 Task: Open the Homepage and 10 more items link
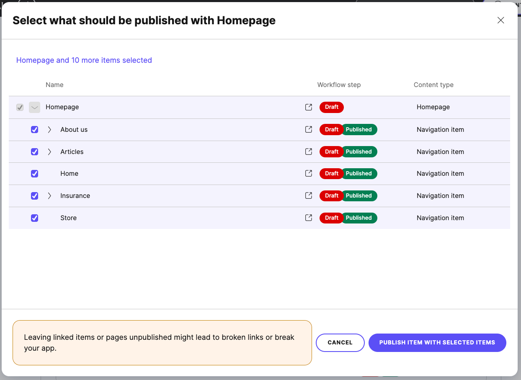point(84,60)
